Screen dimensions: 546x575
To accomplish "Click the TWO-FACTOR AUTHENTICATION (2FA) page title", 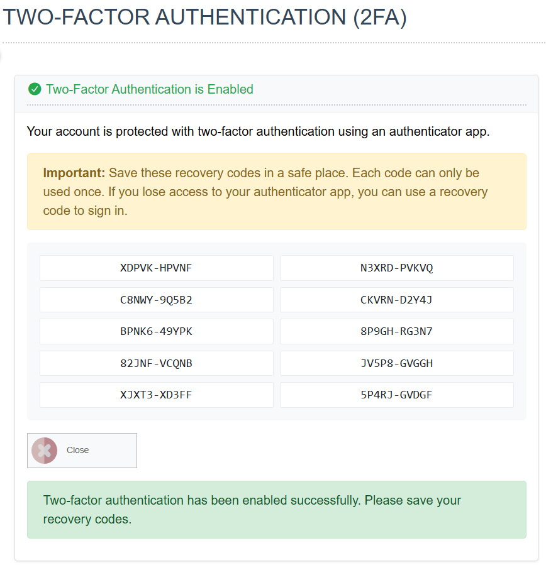I will point(204,17).
